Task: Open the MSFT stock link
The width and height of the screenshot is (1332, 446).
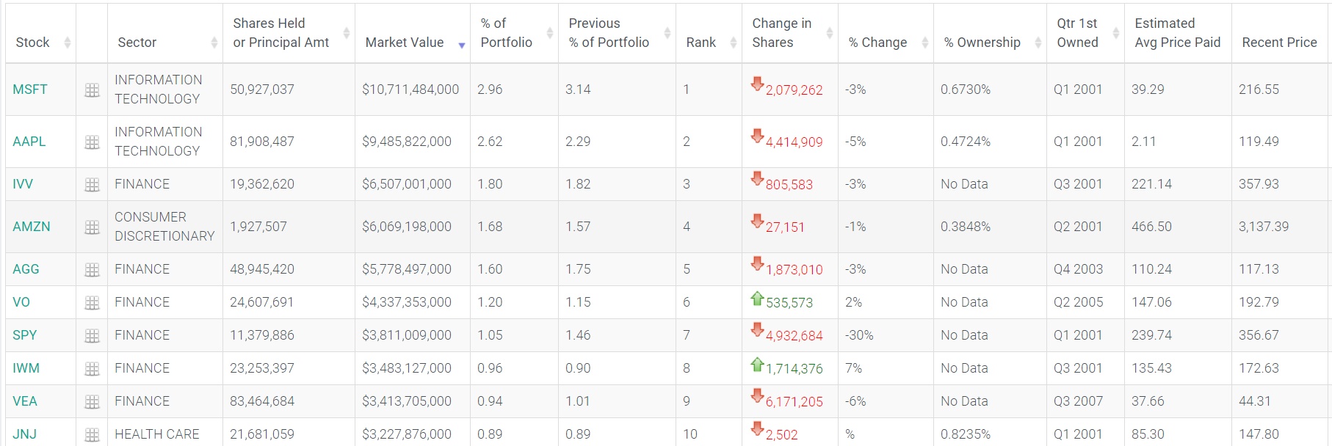Action: [x=30, y=89]
